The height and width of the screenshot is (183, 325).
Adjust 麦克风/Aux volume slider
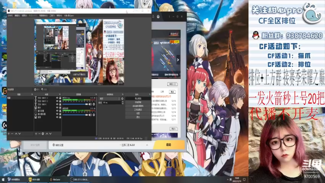75,104
